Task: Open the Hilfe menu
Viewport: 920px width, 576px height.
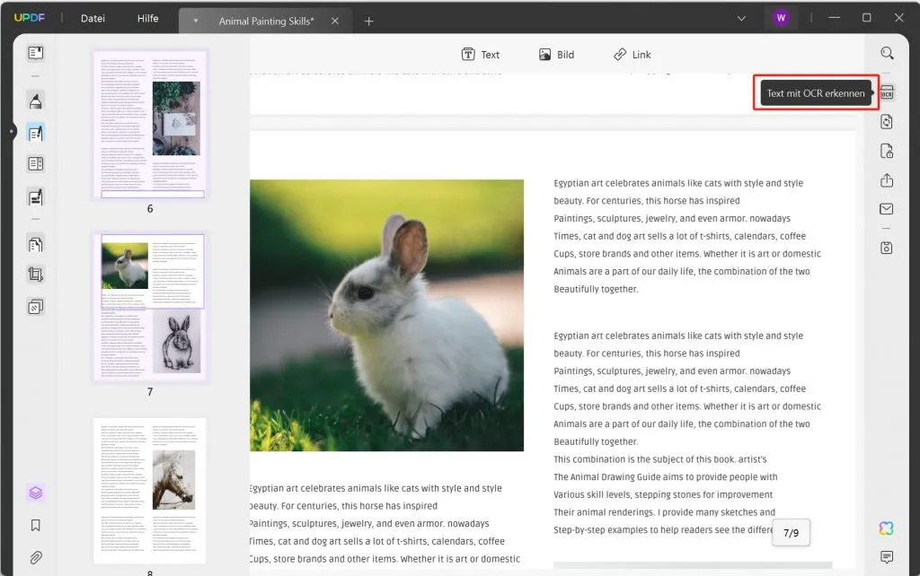Action: (x=147, y=18)
